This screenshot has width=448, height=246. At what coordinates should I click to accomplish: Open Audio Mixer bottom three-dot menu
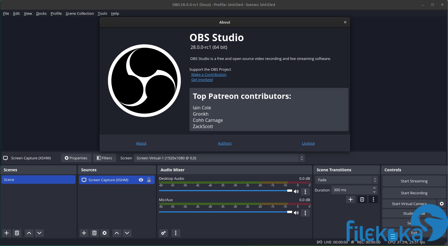coord(176,233)
